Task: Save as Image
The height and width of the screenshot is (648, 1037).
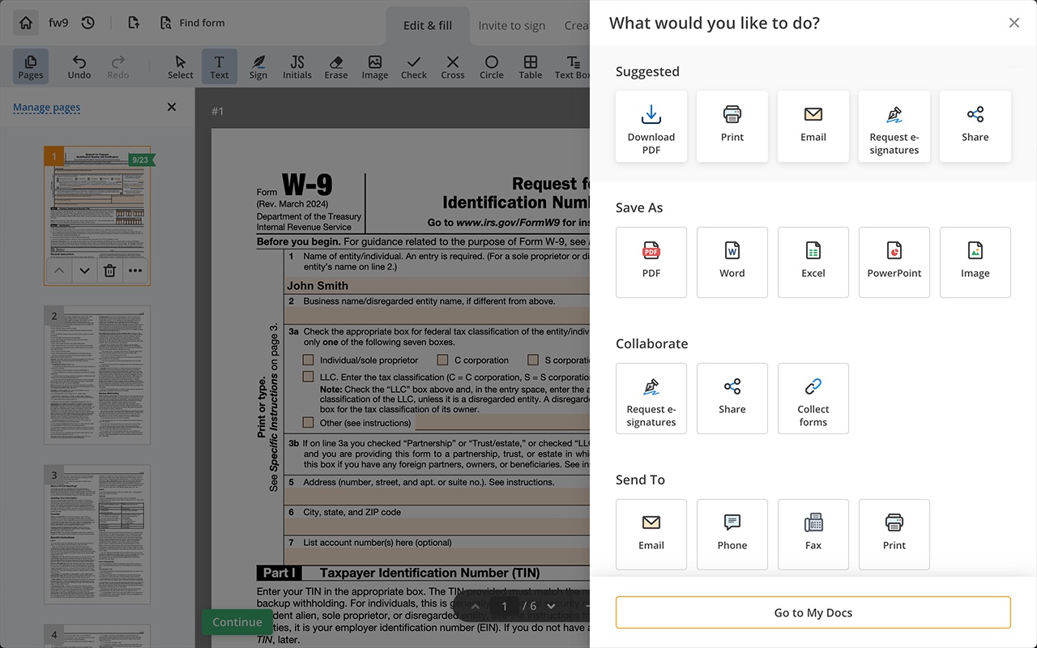Action: click(x=975, y=262)
